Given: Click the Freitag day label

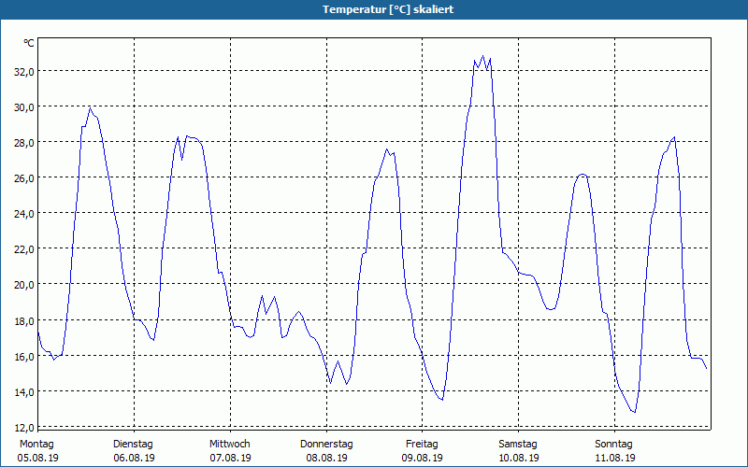Looking at the screenshot, I should [422, 445].
